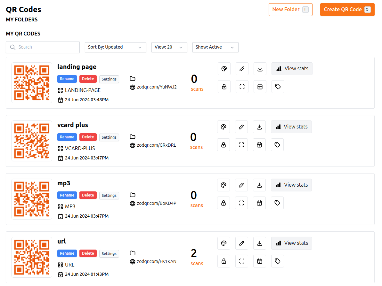View stats for vcard plus
Image resolution: width=382 pixels, height=286 pixels.
click(291, 127)
